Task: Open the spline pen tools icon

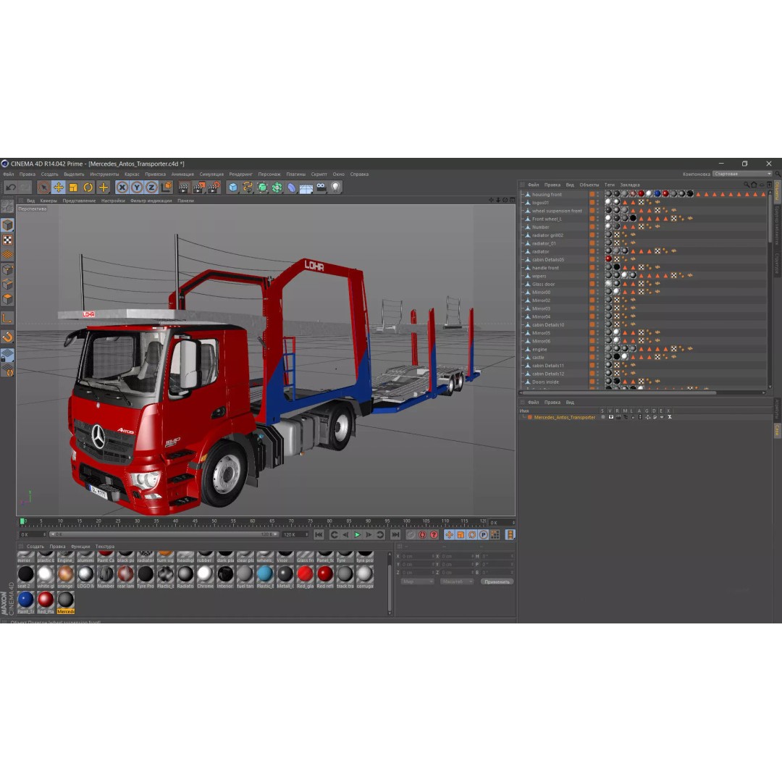Action: click(248, 188)
